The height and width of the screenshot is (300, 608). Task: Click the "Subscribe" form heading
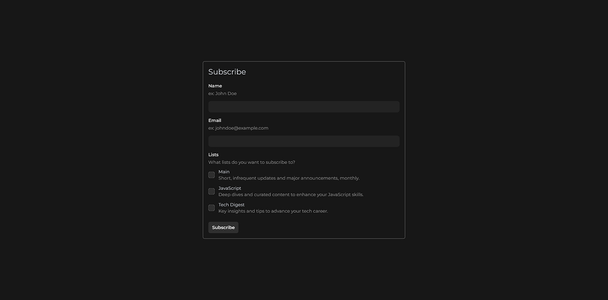coord(227,72)
